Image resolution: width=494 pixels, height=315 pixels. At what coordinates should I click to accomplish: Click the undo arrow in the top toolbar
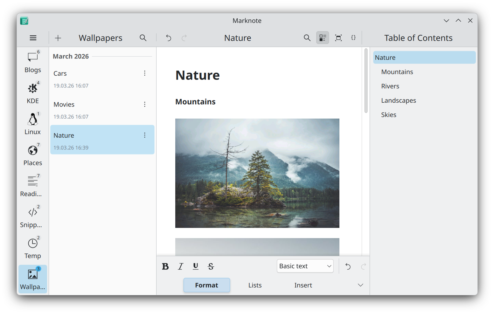168,38
